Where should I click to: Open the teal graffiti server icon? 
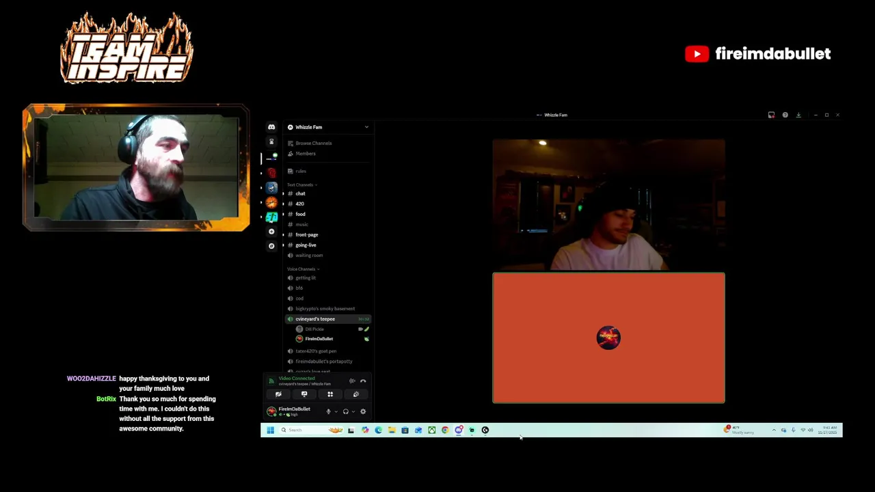click(x=271, y=217)
